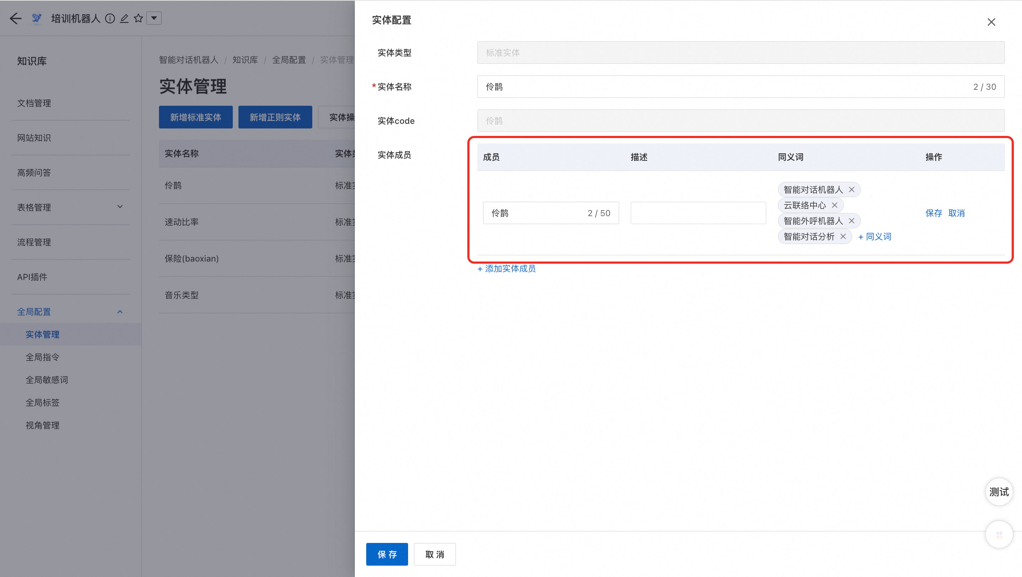Open 视角管理 submenu item
The width and height of the screenshot is (1022, 577).
tap(43, 425)
